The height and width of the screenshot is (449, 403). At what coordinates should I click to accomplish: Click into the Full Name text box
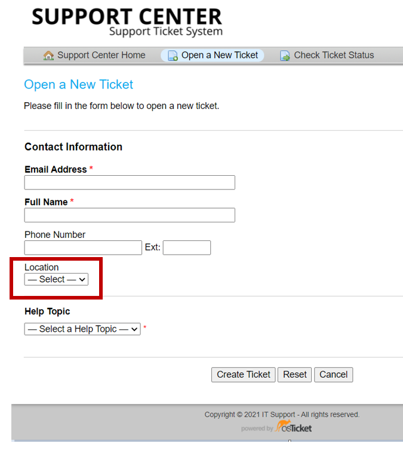pyautogui.click(x=130, y=215)
